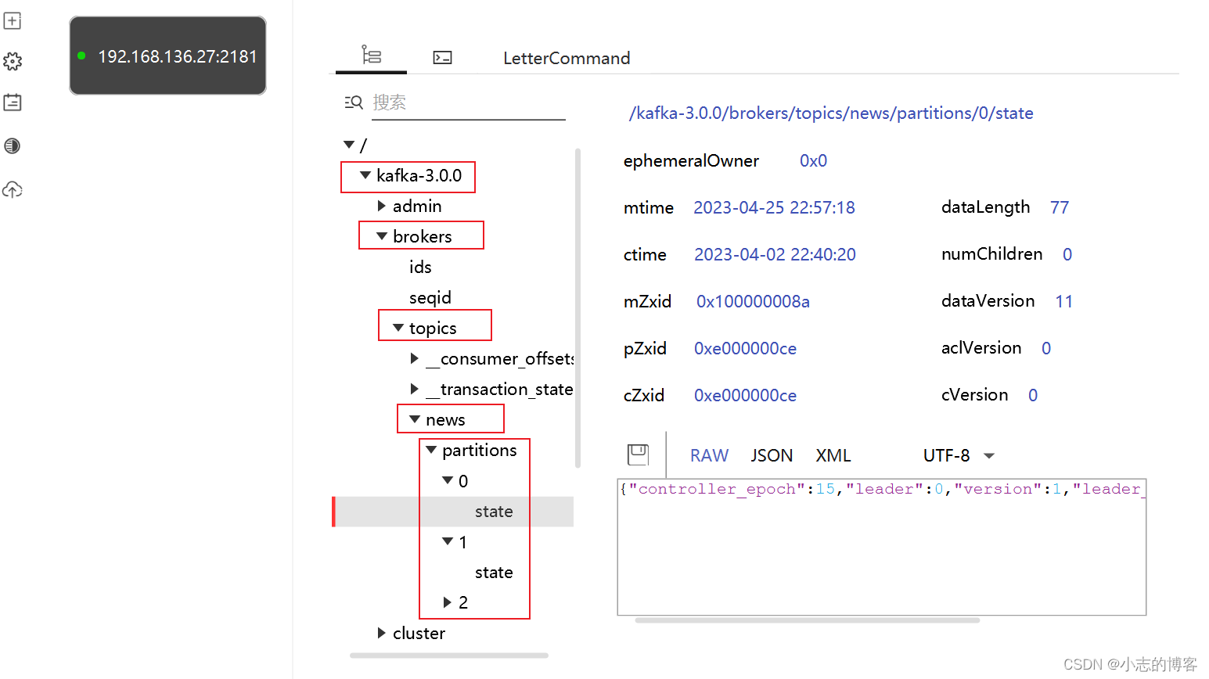Click the data area horizontal scrollbar
This screenshot has width=1209, height=679.
[x=808, y=620]
